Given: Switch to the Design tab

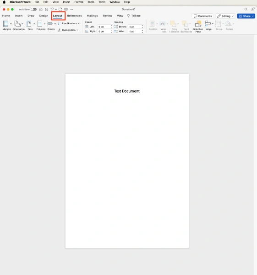Looking at the screenshot, I should (x=44, y=16).
